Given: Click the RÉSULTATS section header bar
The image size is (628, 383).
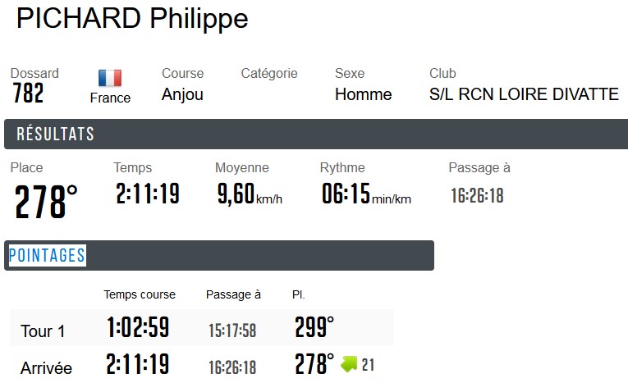Looking at the screenshot, I should [315, 135].
